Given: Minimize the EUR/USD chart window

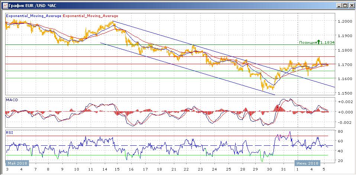Looking at the screenshot, I should pos(339,6).
